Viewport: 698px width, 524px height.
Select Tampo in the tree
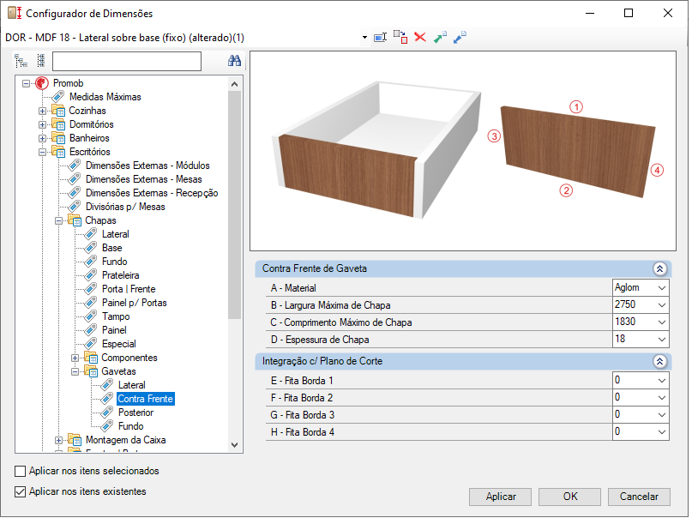pos(116,316)
